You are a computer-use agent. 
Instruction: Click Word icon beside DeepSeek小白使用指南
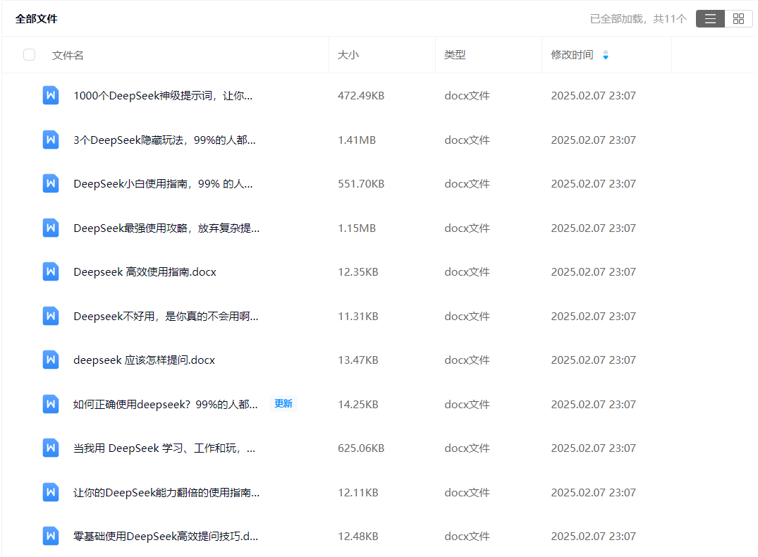pyautogui.click(x=50, y=184)
